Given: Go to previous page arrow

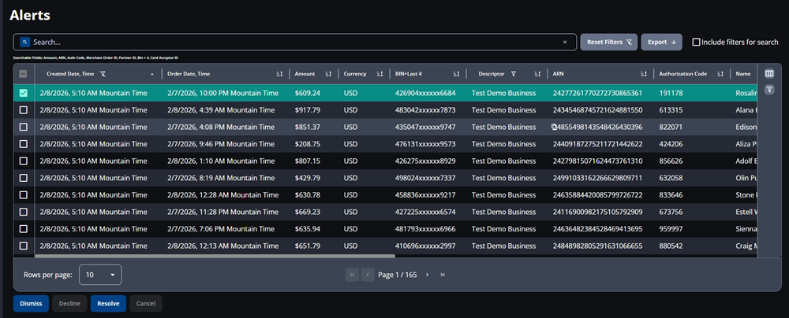Looking at the screenshot, I should click(368, 275).
